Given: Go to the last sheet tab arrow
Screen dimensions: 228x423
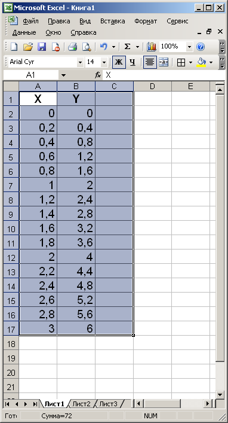Looking at the screenshot, I should 35,404.
